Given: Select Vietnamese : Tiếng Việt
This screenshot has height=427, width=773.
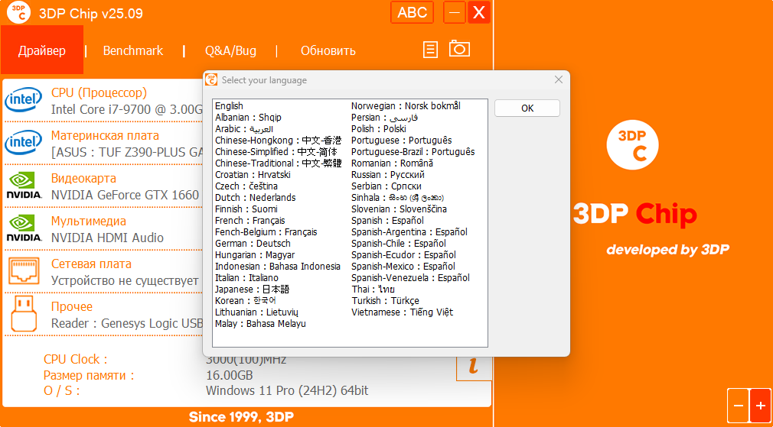Looking at the screenshot, I should point(402,312).
